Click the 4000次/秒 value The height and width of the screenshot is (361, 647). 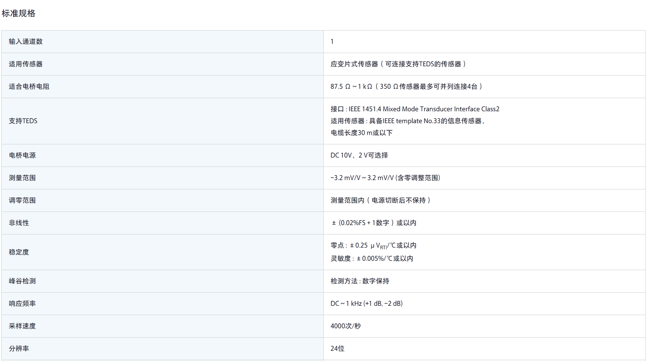click(345, 326)
